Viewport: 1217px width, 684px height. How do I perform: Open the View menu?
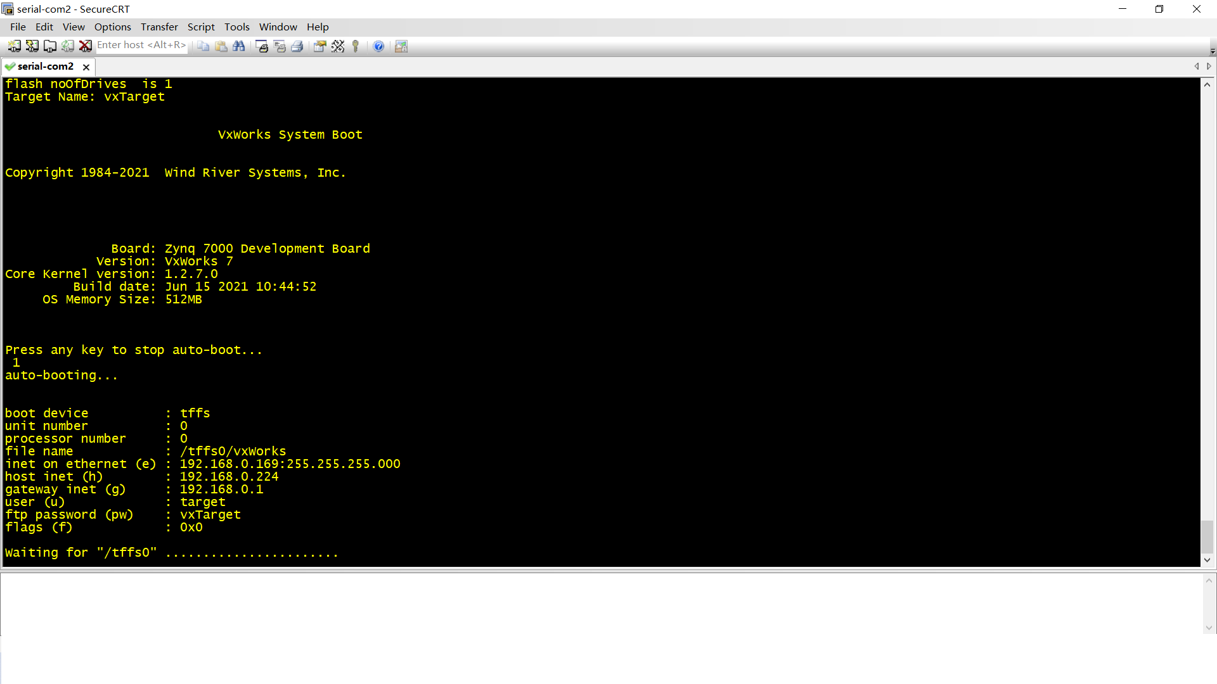click(x=74, y=27)
